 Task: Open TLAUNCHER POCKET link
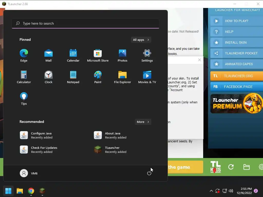[237, 53]
